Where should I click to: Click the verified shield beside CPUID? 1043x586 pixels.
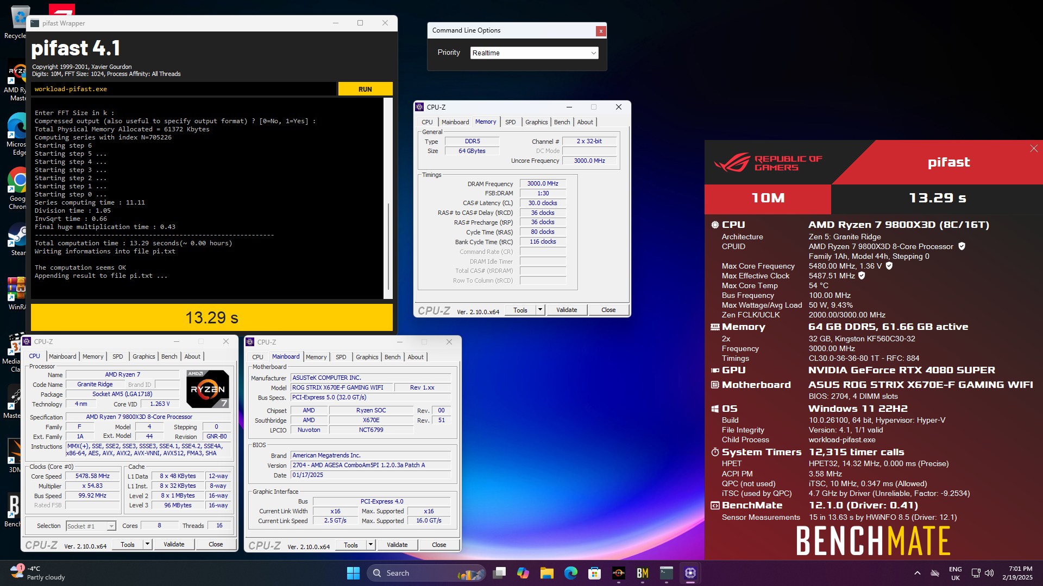coord(962,246)
